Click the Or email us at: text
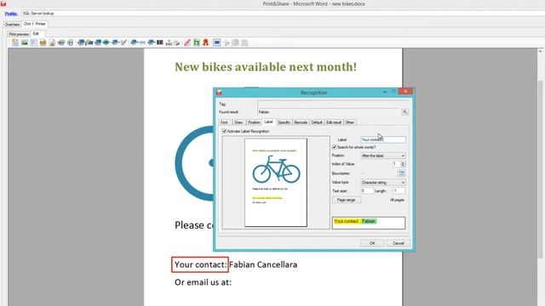This screenshot has height=306, width=545. (x=203, y=282)
